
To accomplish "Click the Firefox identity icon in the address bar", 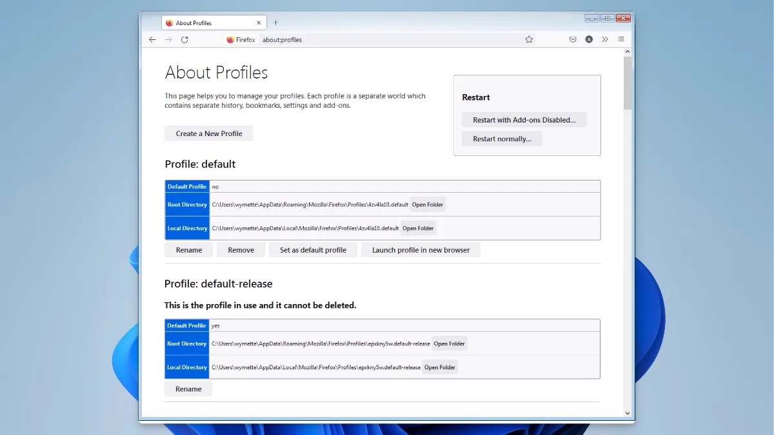I will click(x=241, y=39).
